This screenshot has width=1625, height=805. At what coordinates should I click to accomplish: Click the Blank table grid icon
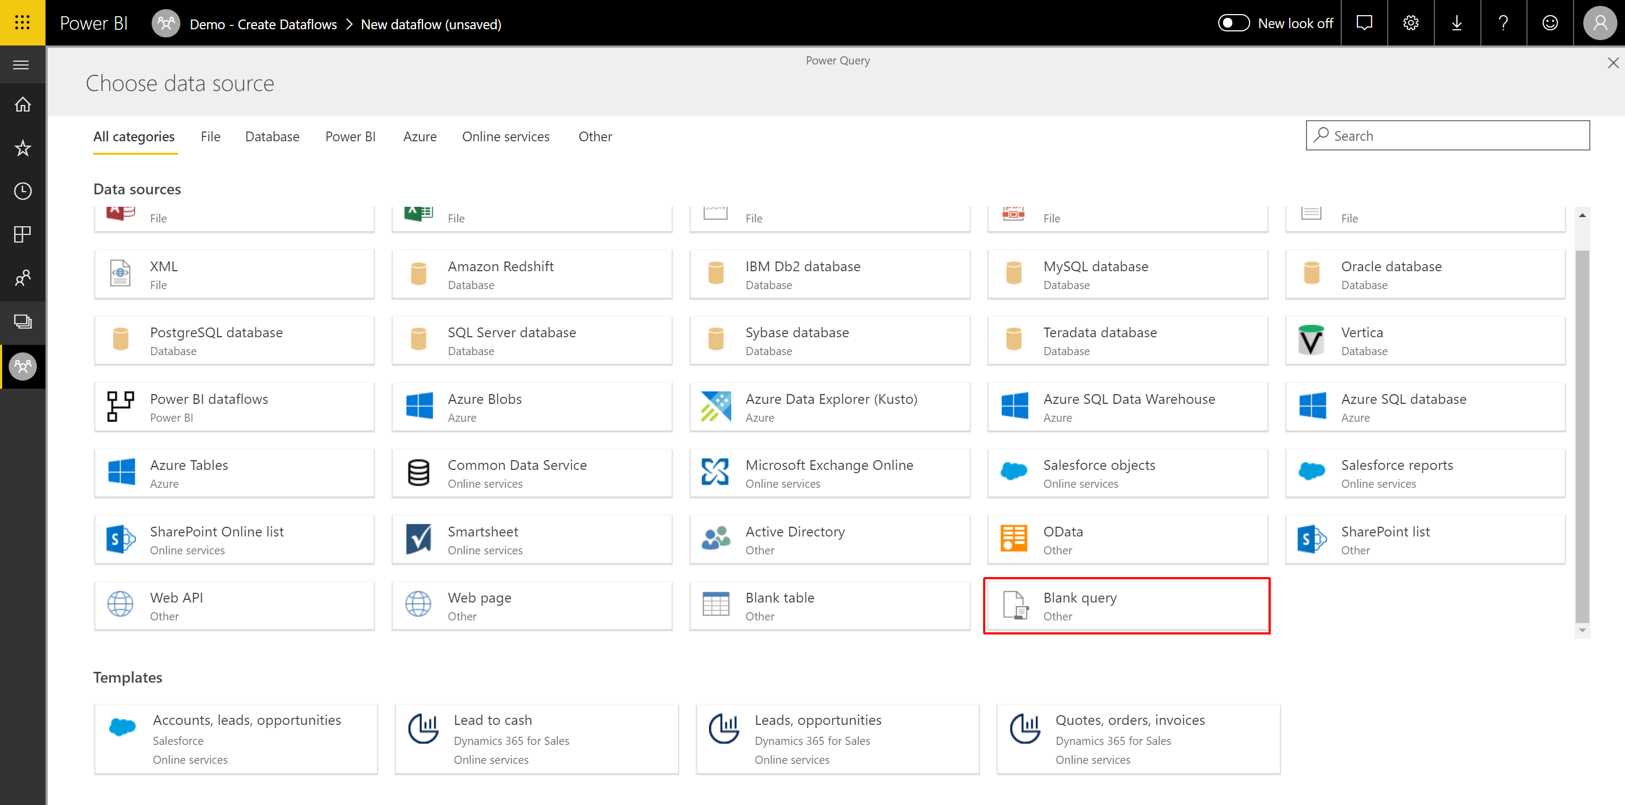716,604
